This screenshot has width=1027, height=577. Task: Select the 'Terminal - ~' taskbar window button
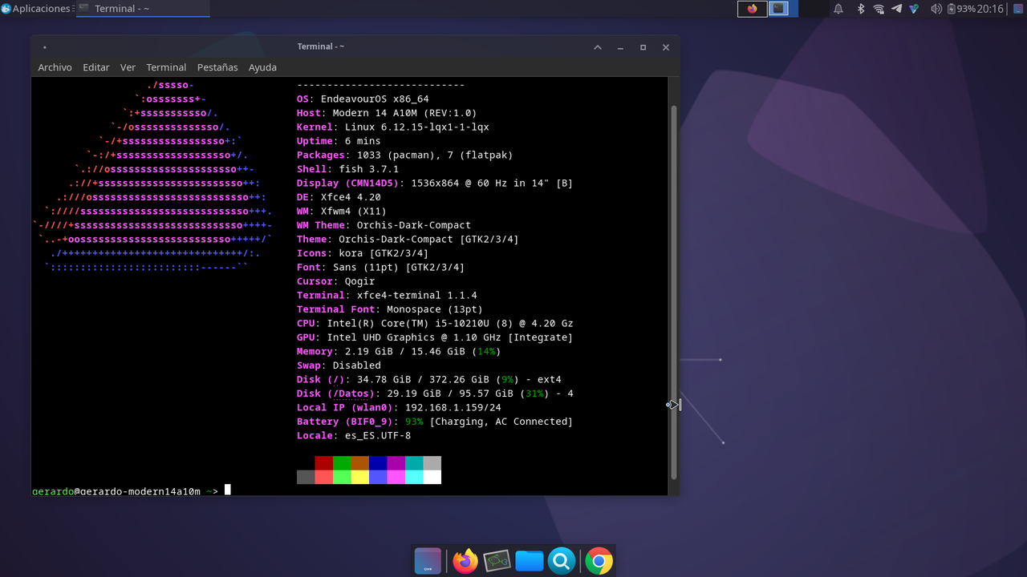pos(143,9)
